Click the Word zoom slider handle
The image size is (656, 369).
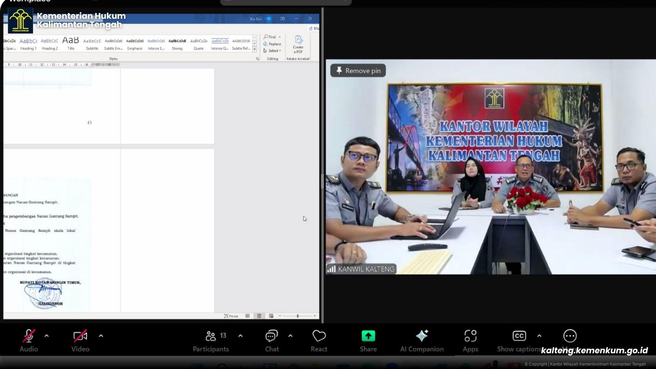coord(298,316)
